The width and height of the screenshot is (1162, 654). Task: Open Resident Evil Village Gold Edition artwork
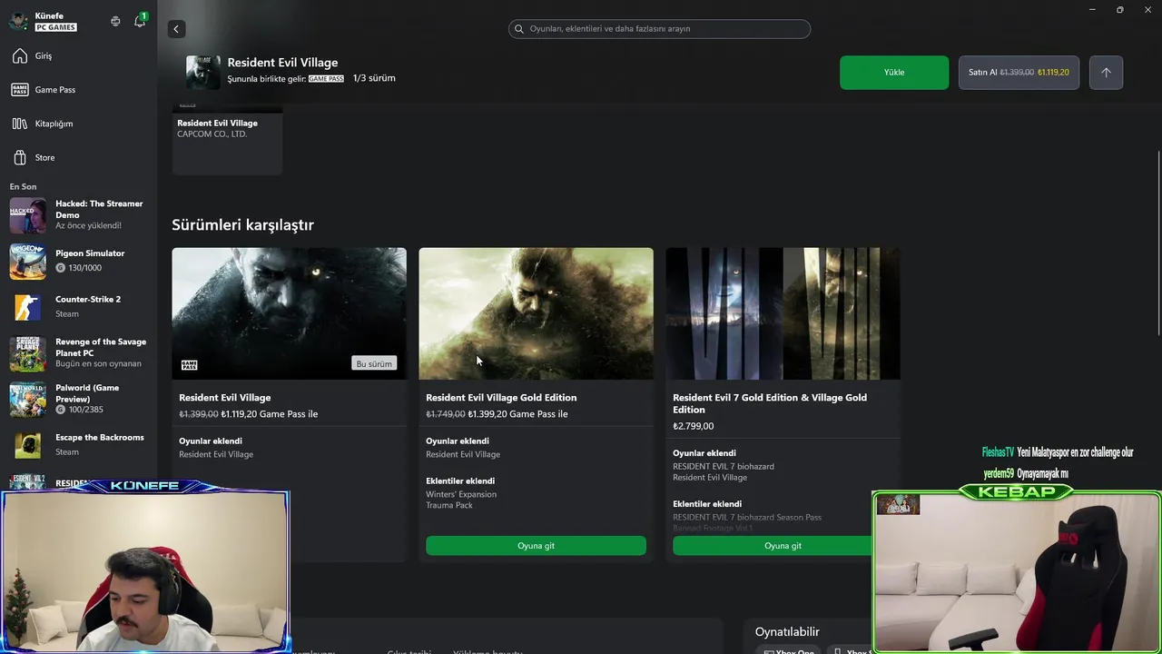coord(536,313)
